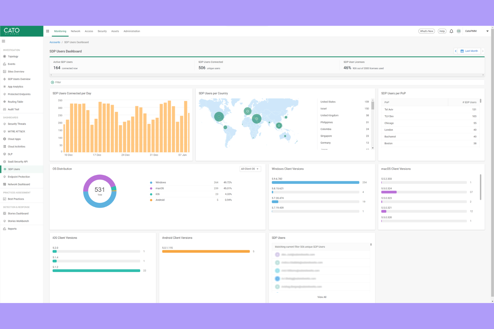Open the app grid icon near Monitoring

pos(47,31)
